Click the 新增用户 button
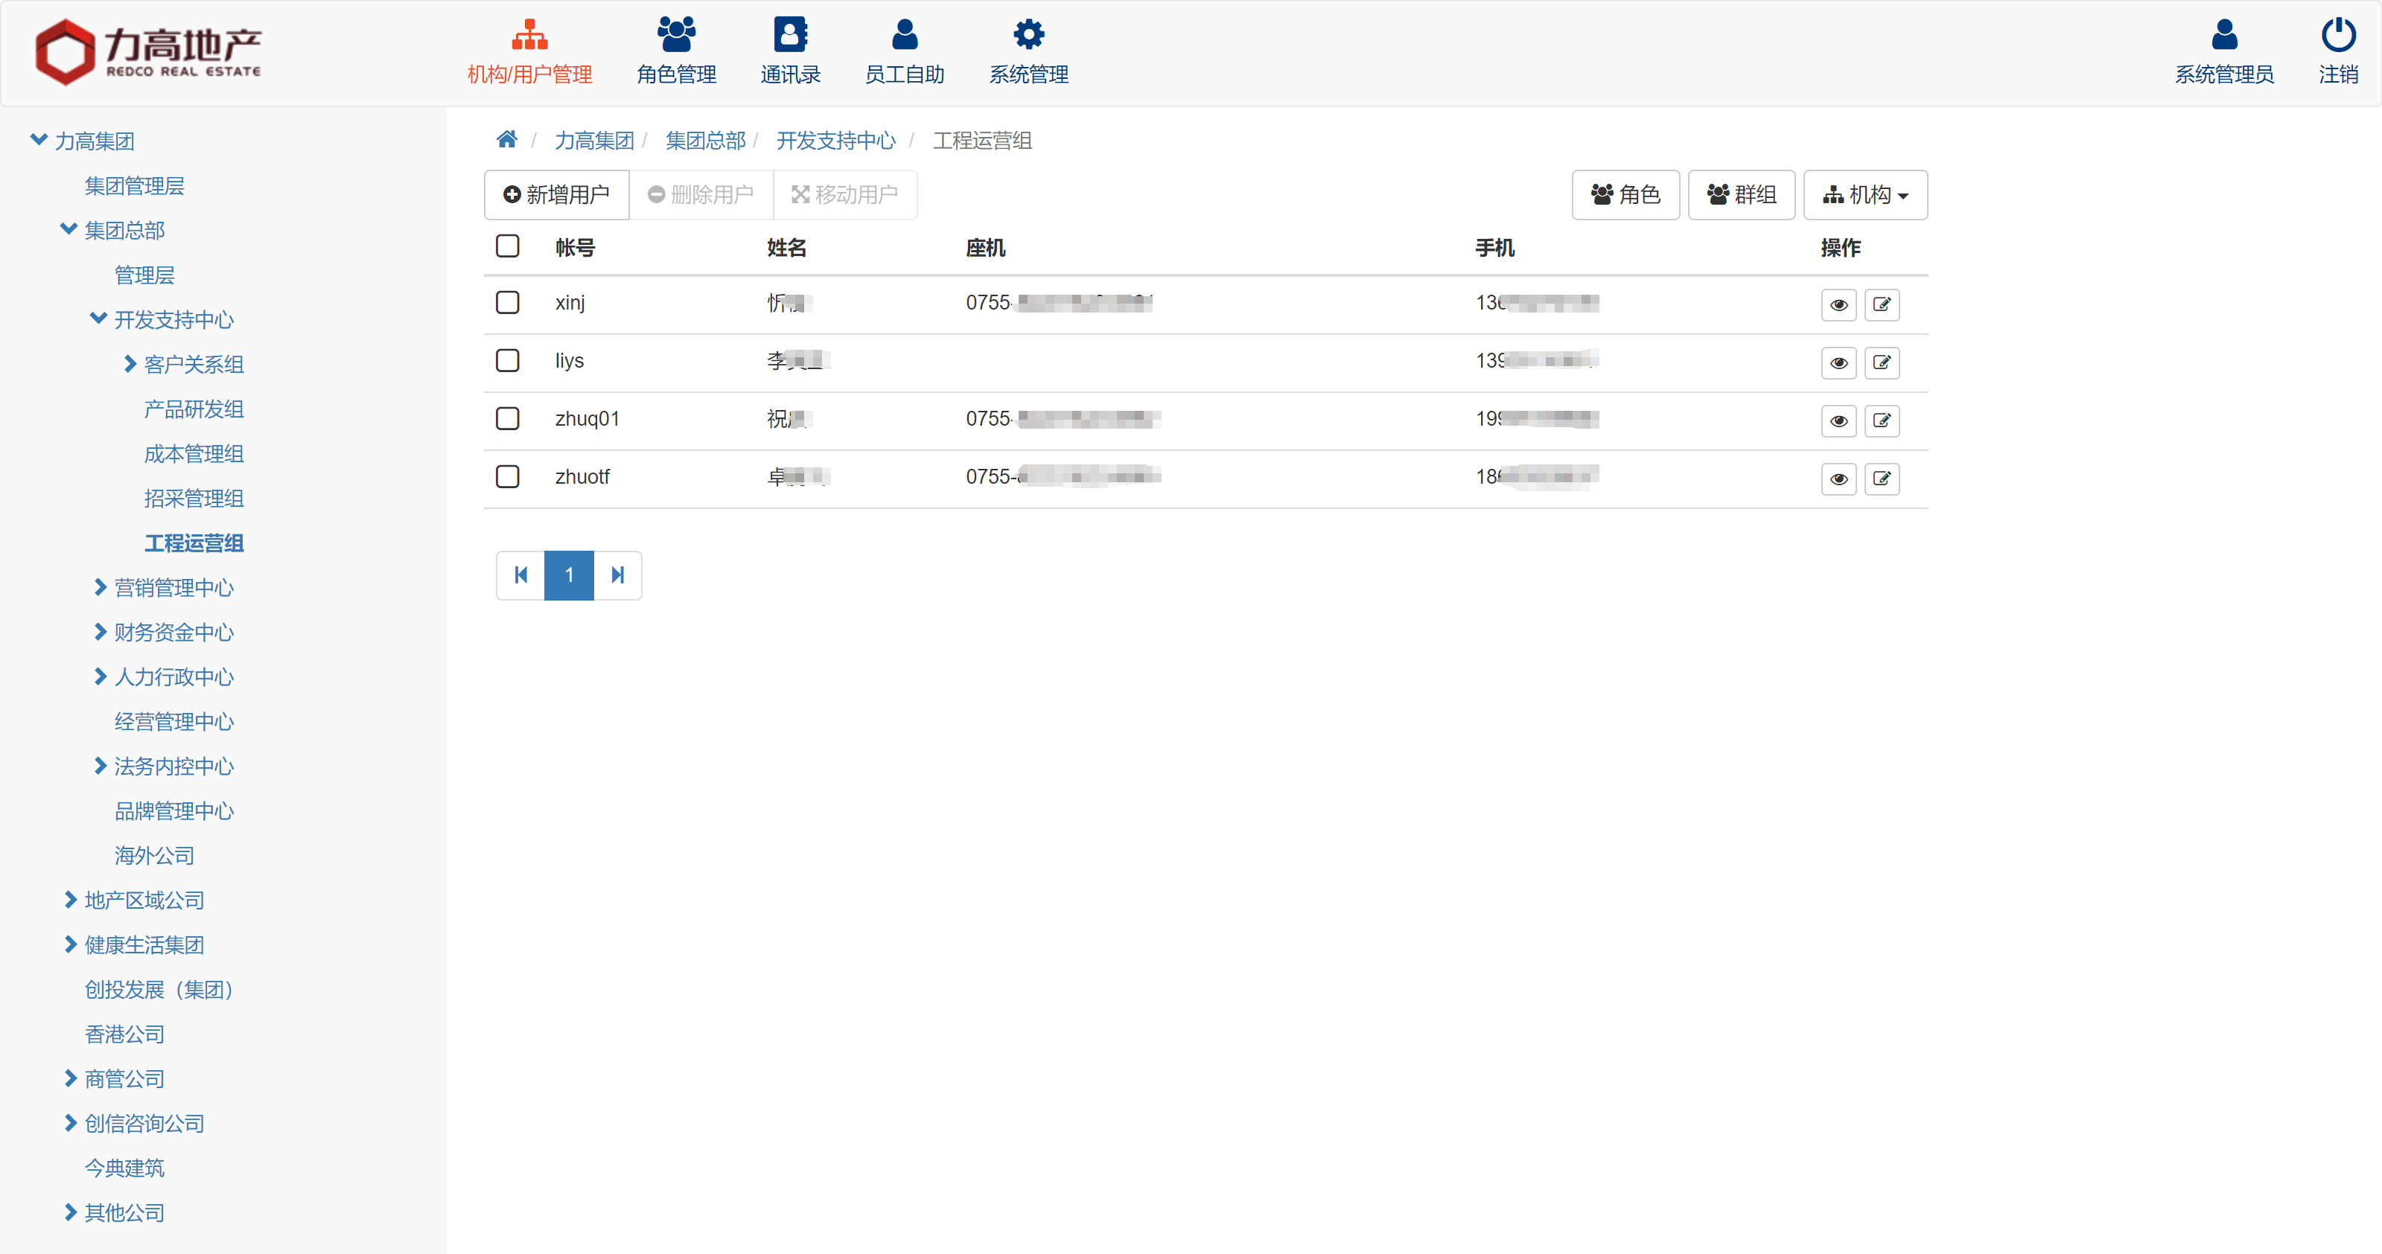 557,194
